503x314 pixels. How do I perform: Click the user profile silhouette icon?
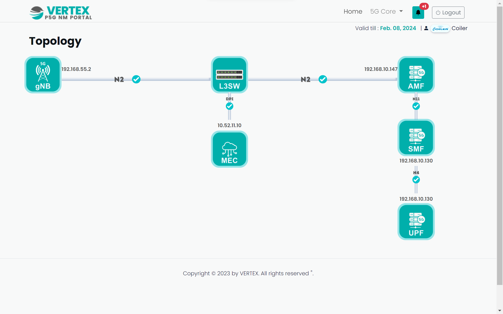click(426, 28)
